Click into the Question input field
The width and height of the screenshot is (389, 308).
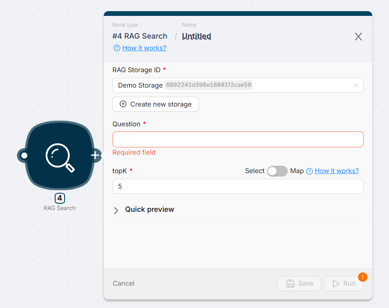point(237,140)
